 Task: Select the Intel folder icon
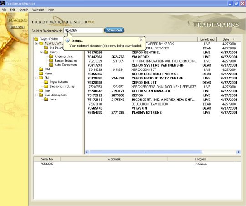click(x=41, y=90)
